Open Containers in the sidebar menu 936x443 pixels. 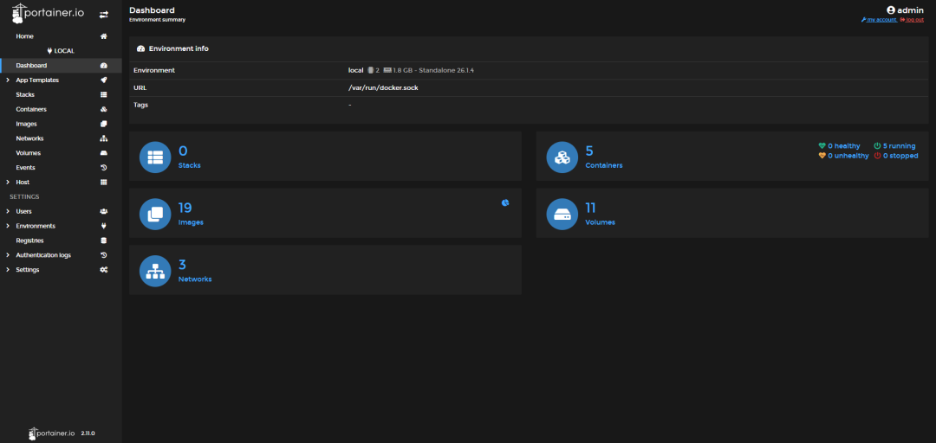pyautogui.click(x=31, y=110)
